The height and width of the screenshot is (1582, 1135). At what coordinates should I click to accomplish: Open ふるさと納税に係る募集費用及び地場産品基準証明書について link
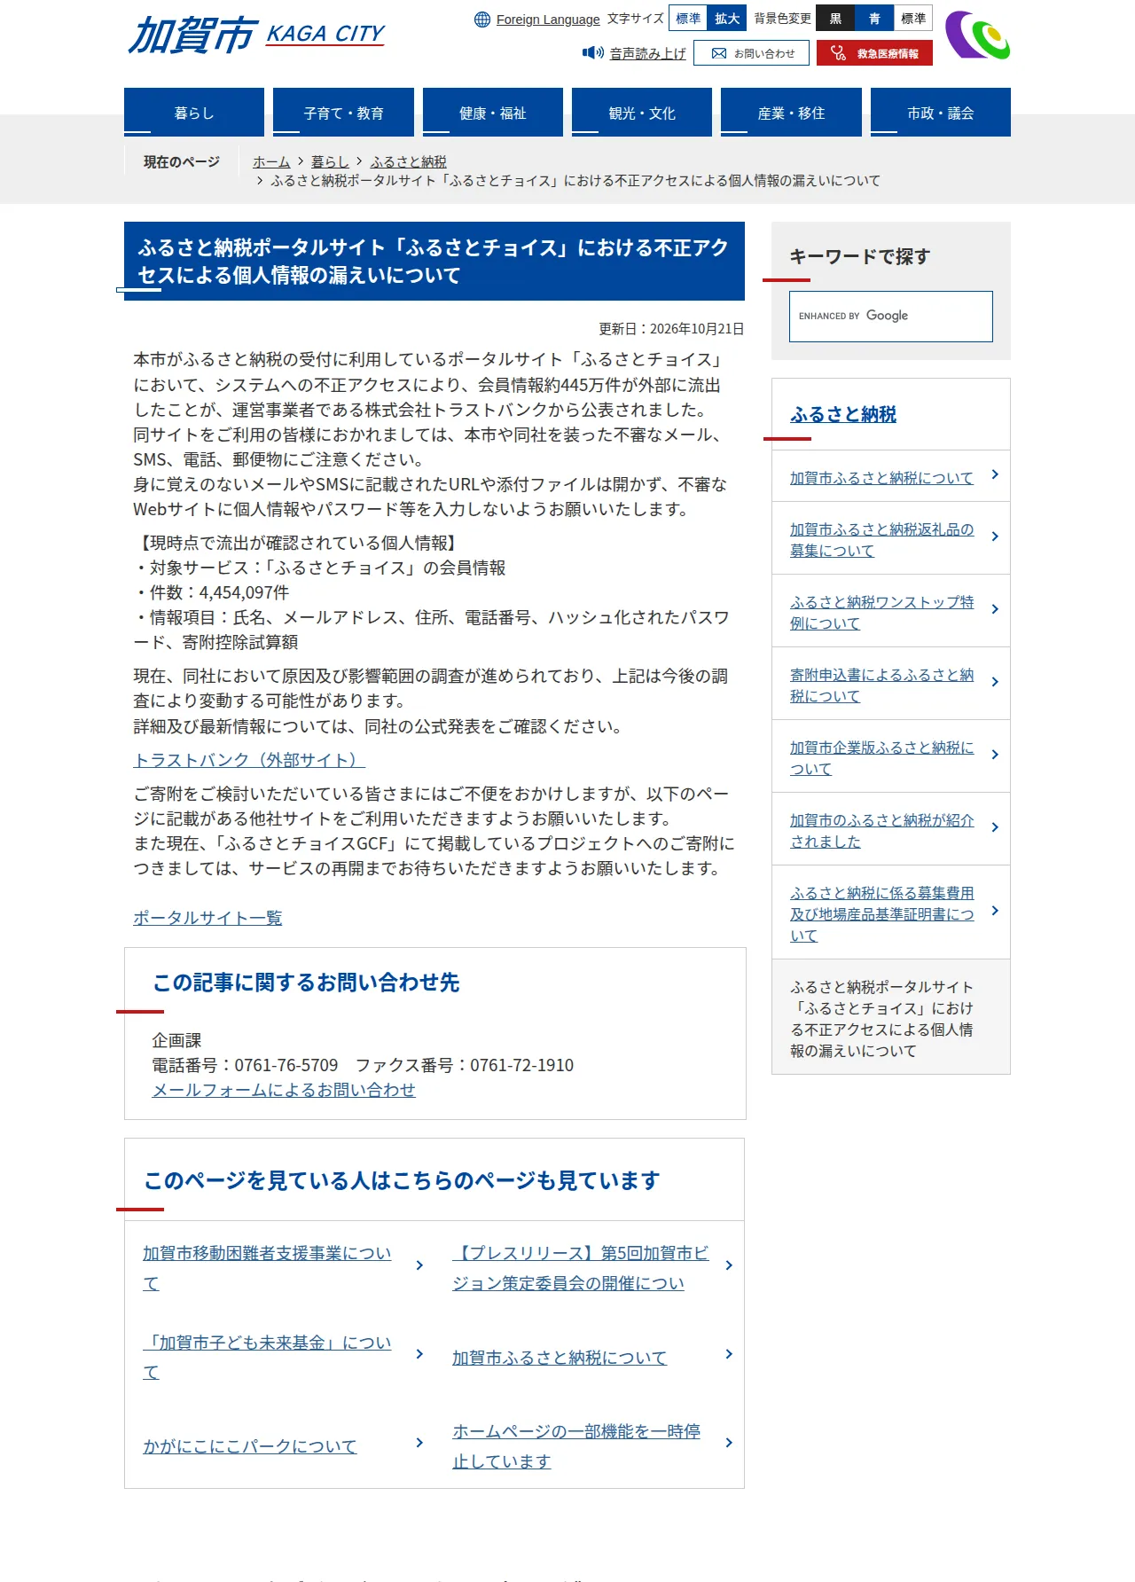[x=882, y=914]
